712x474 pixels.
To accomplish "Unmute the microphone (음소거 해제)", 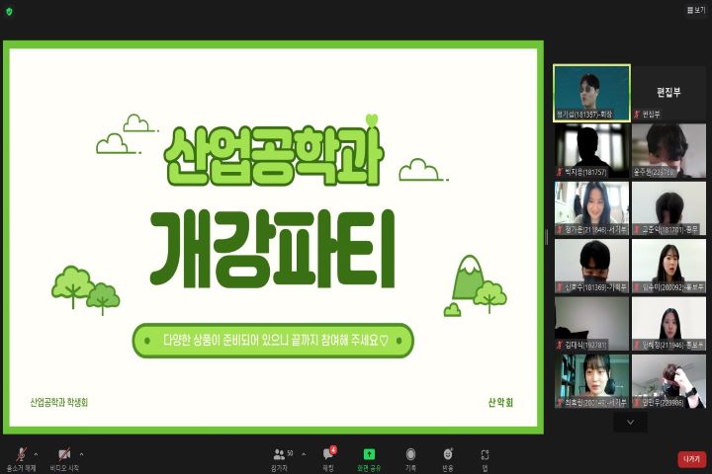I will [x=21, y=456].
